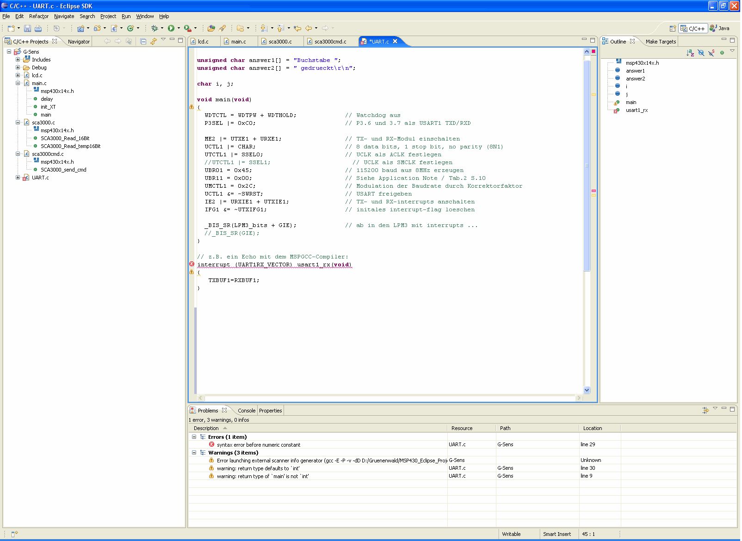Click editor vertical scrollbar down arrow
Viewport: 742px width, 541px height.
587,390
